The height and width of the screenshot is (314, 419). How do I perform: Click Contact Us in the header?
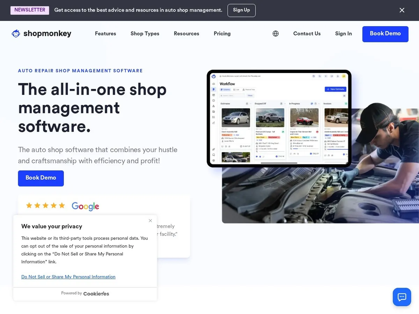click(x=307, y=33)
